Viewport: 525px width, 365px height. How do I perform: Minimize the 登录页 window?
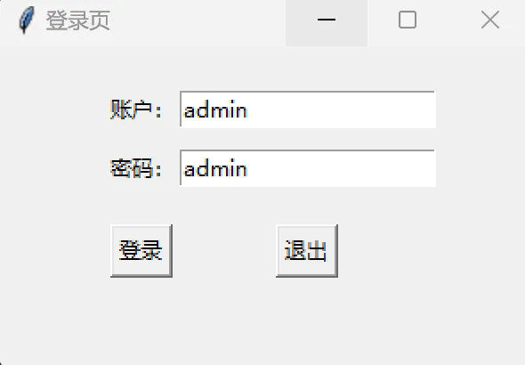327,20
